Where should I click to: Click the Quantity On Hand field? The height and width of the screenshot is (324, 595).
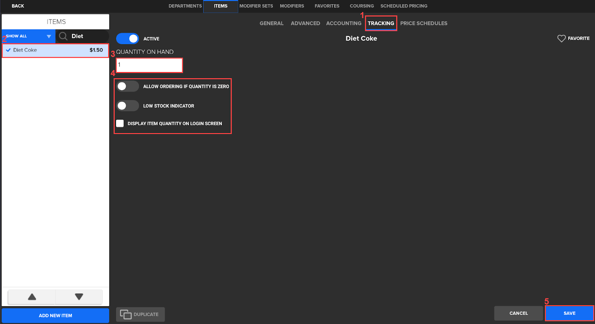[149, 65]
